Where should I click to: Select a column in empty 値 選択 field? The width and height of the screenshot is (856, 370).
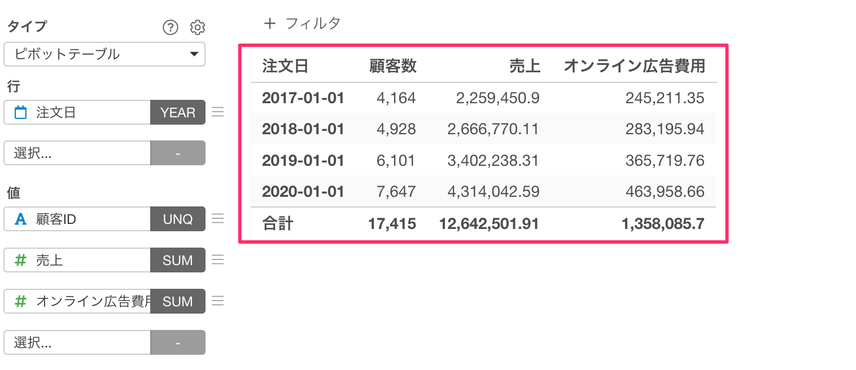coord(77,342)
